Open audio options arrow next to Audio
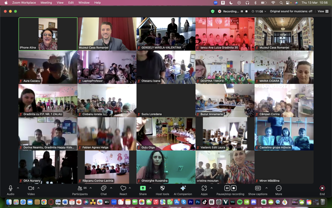 18,188
